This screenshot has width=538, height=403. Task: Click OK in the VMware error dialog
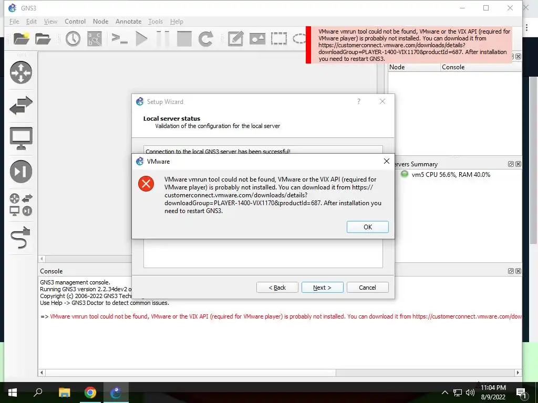point(367,227)
